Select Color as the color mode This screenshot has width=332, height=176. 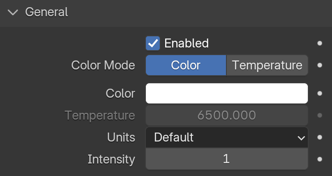click(186, 65)
